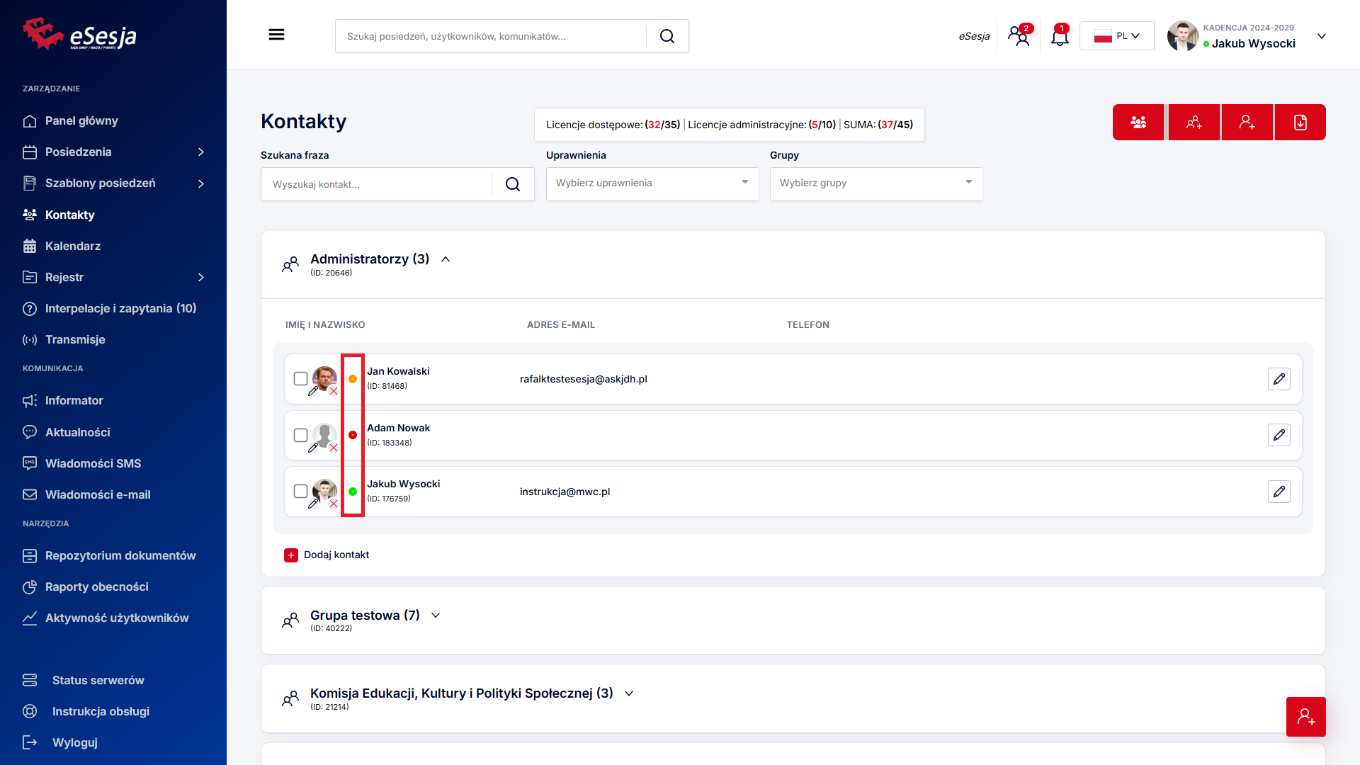The width and height of the screenshot is (1360, 765).
Task: Click the Wyloguj link
Action: [74, 742]
